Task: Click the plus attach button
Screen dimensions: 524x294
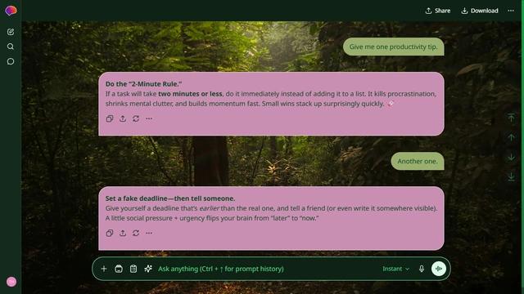Action: coord(104,269)
